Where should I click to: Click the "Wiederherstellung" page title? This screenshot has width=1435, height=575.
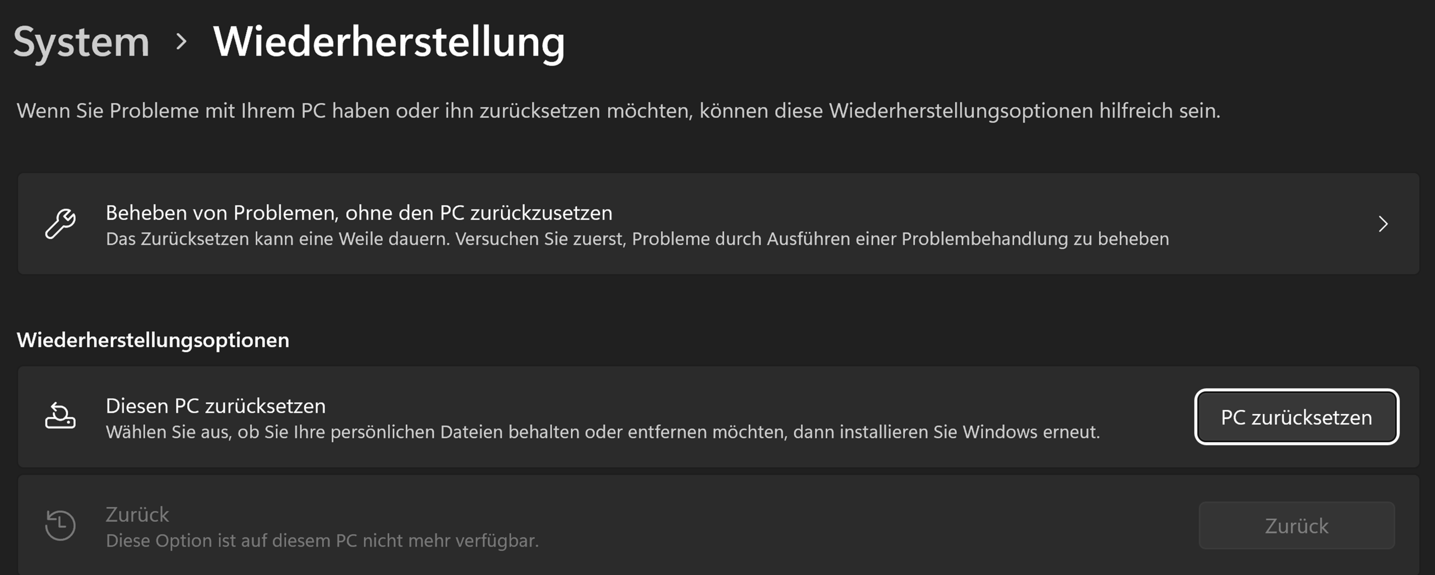pos(388,43)
